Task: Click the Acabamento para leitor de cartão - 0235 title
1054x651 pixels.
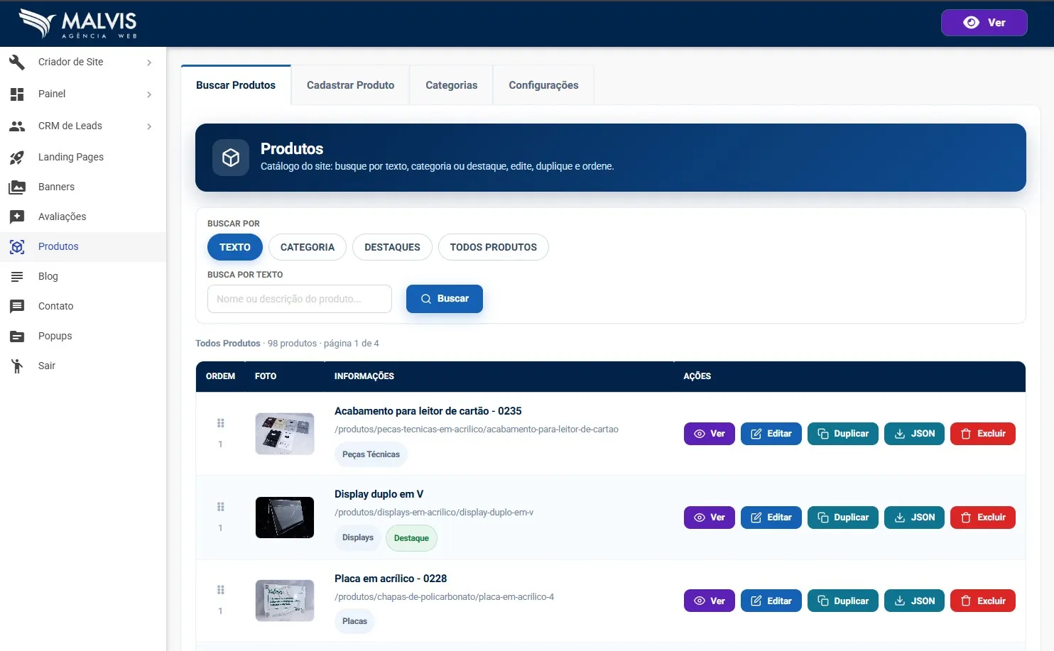Action: (428, 411)
